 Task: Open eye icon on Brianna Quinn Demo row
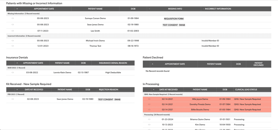(149, 119)
